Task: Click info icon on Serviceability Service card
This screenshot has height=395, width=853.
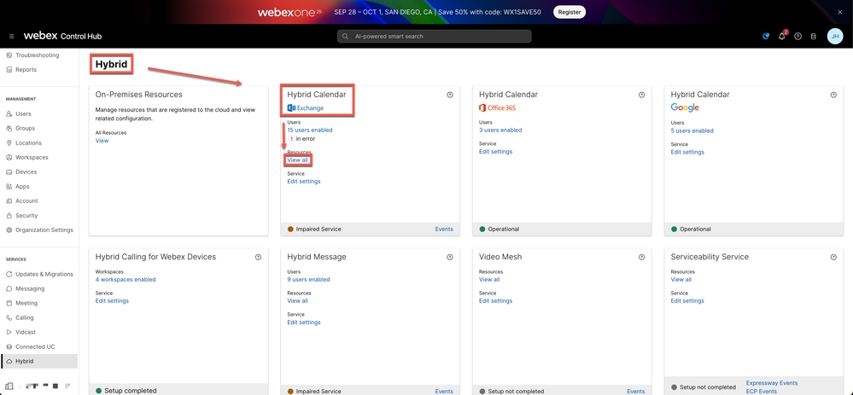Action: point(833,257)
